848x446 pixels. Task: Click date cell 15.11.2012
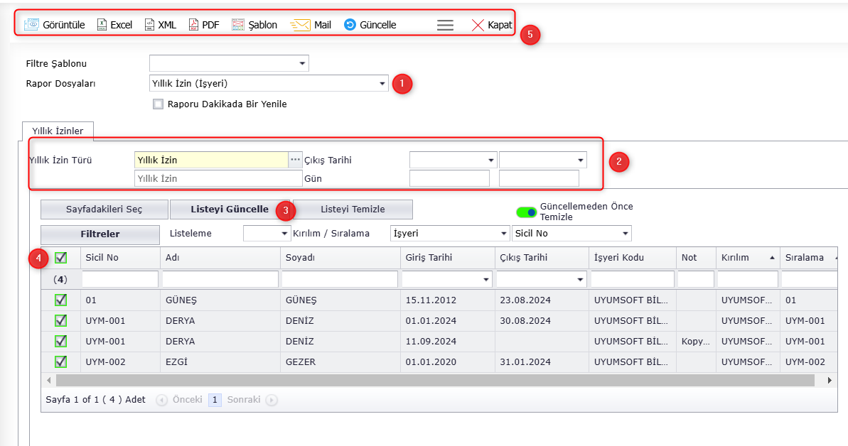click(447, 300)
